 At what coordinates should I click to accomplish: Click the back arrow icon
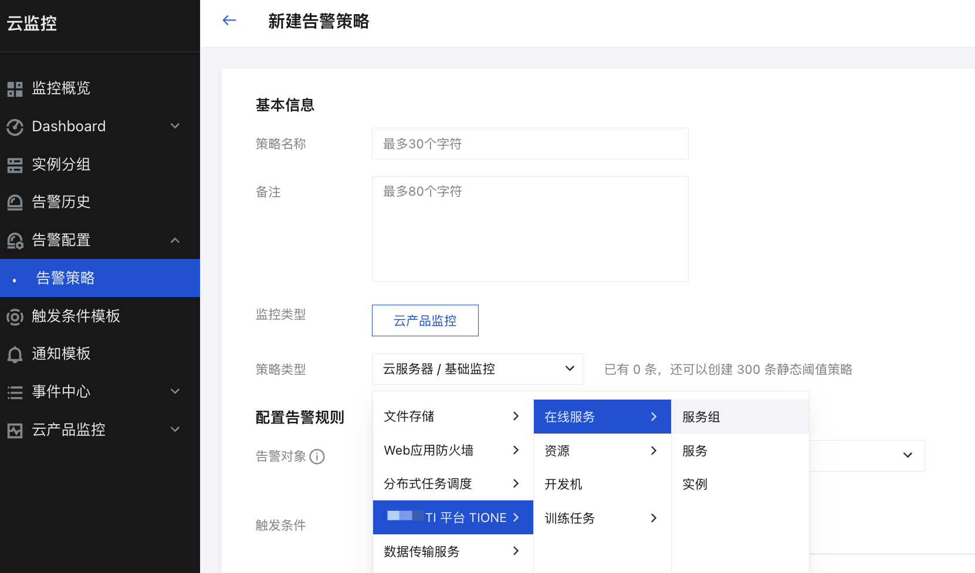click(x=229, y=21)
